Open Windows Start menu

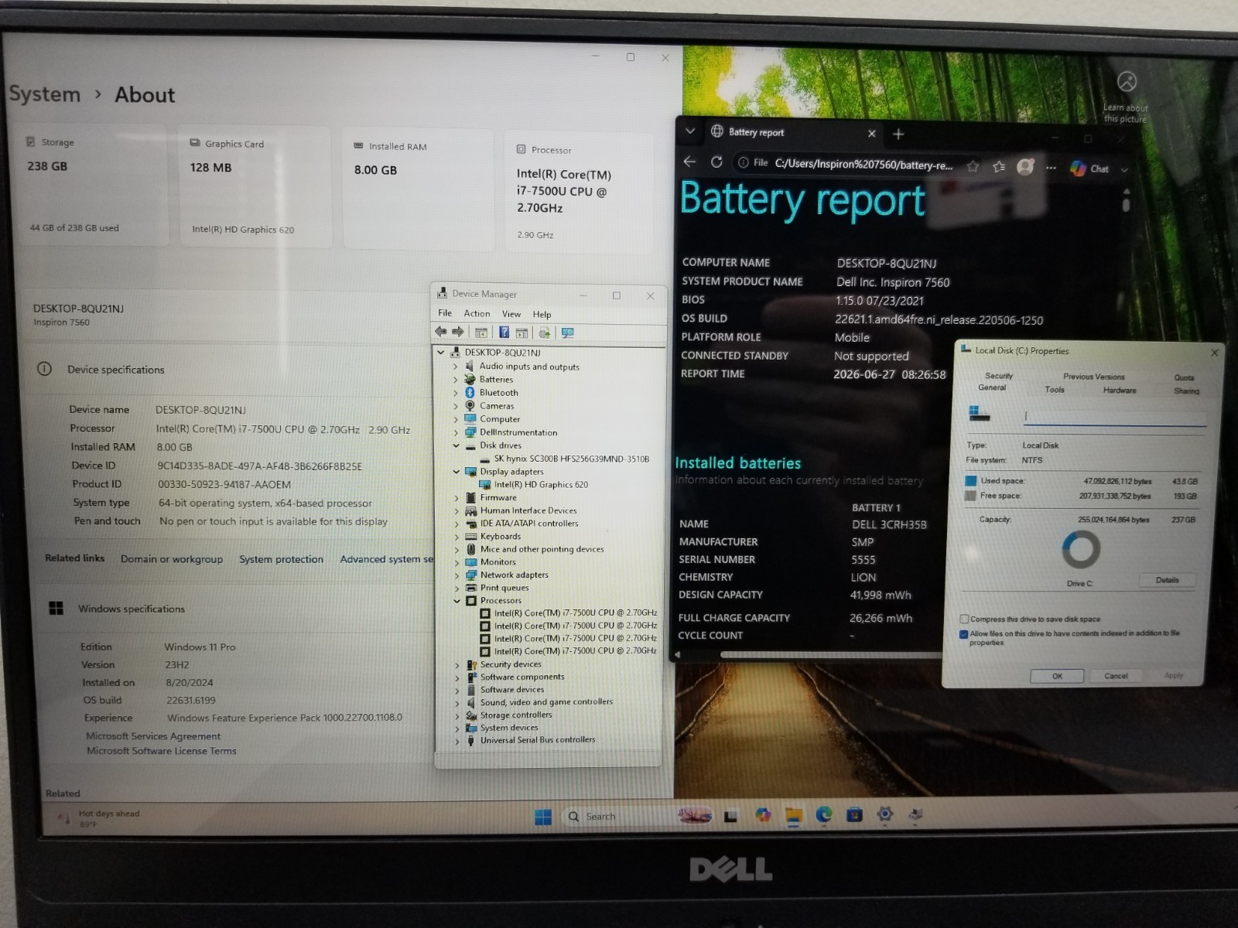coord(543,817)
